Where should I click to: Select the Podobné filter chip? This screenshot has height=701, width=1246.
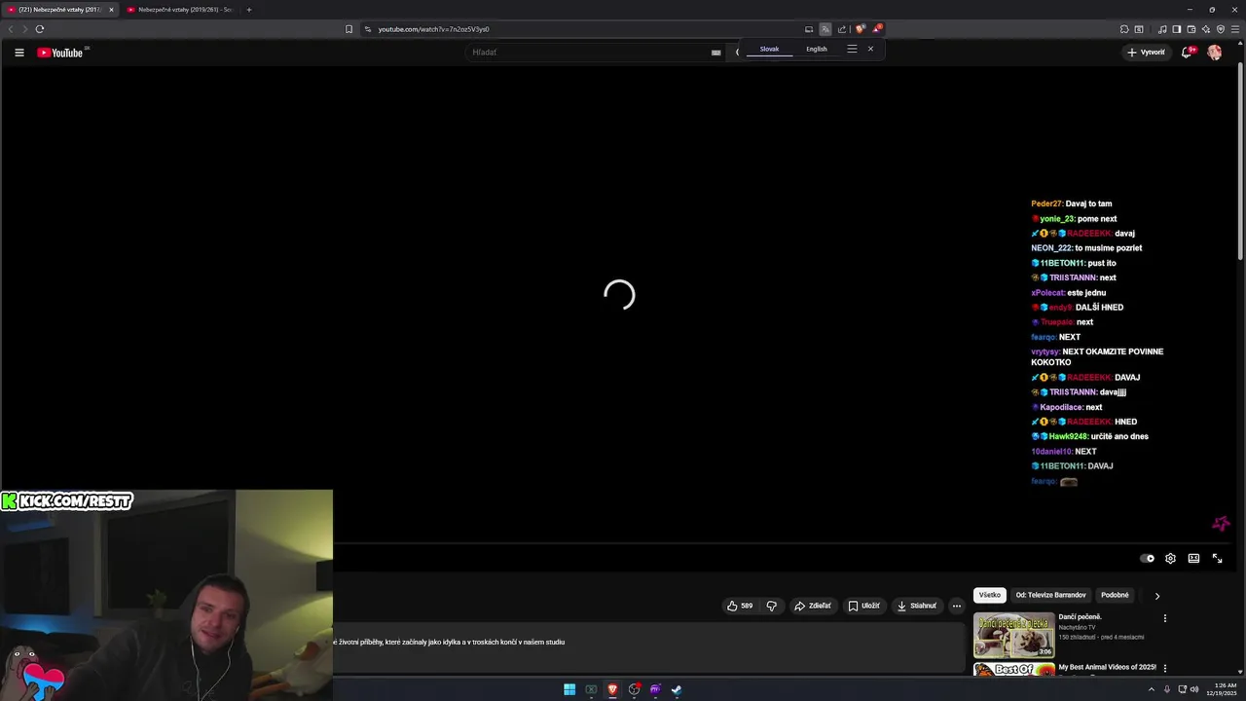tap(1115, 595)
